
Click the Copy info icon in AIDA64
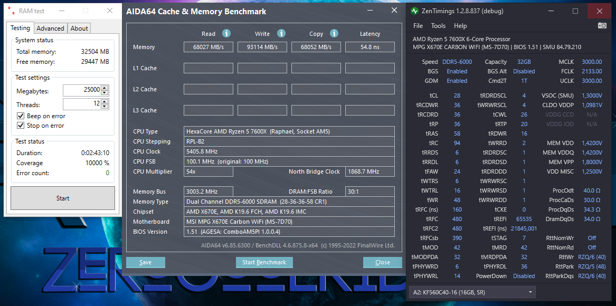tap(334, 33)
